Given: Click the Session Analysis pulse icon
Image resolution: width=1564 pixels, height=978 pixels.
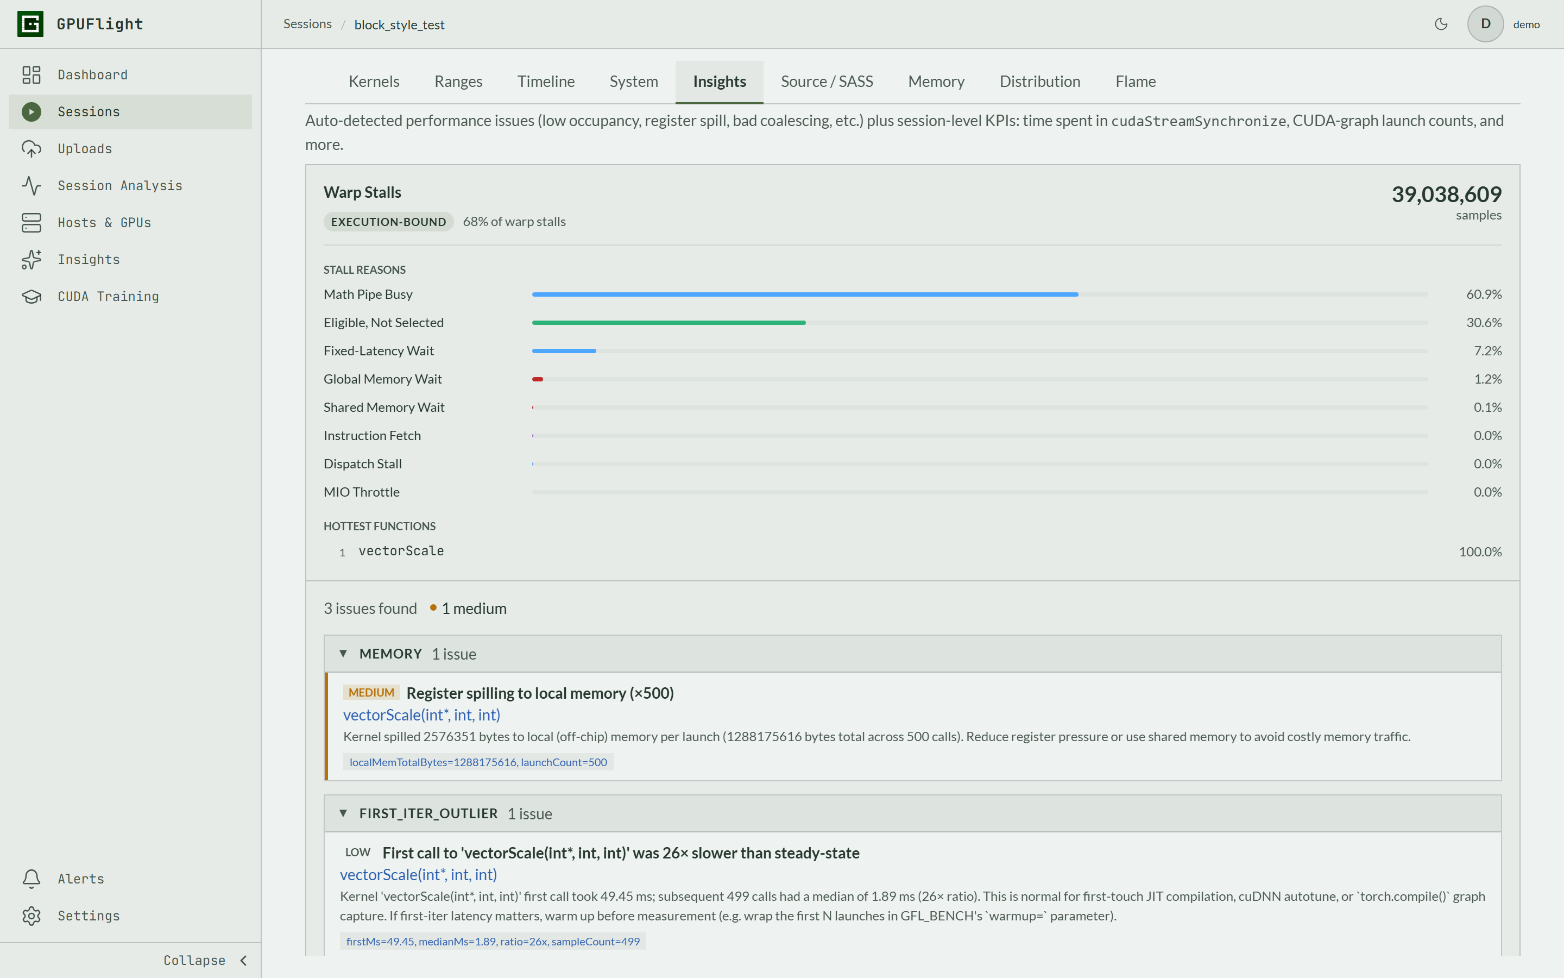Looking at the screenshot, I should (x=31, y=186).
